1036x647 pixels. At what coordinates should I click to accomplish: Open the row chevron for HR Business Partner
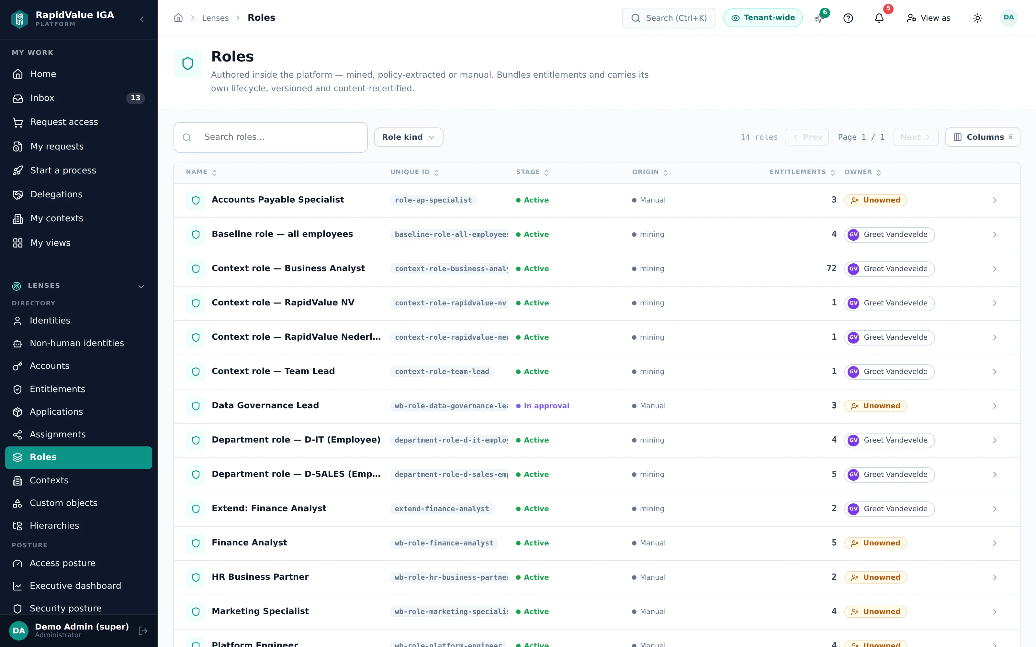point(995,577)
